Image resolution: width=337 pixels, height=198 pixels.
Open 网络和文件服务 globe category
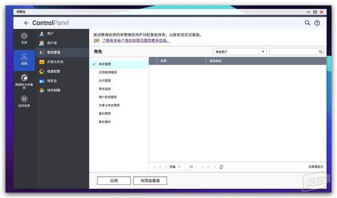pos(24,81)
